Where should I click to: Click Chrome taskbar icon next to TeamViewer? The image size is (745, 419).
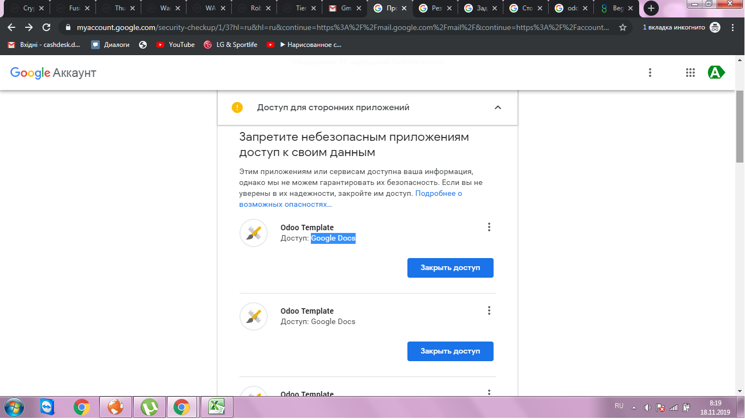pos(82,407)
